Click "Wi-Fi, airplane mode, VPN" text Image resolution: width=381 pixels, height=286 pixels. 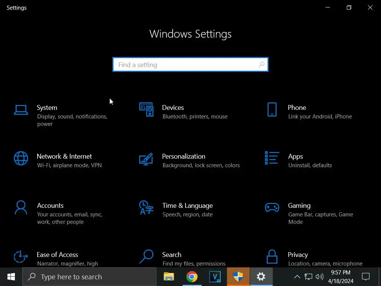(69, 165)
